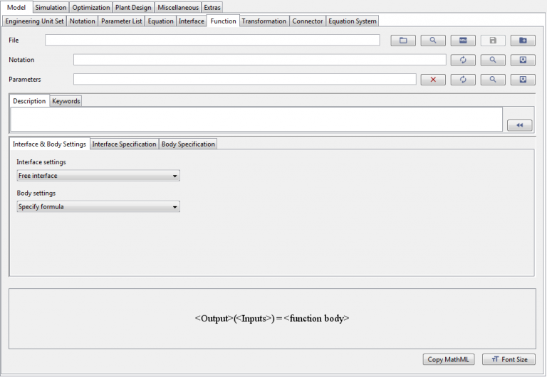Select the Description tab
This screenshot has height=377, width=547.
coord(29,101)
